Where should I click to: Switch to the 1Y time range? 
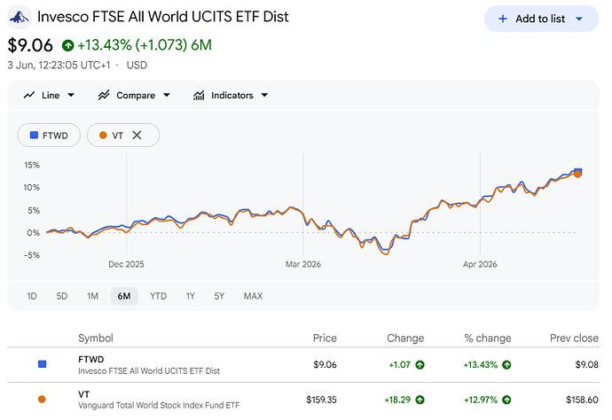(x=190, y=296)
